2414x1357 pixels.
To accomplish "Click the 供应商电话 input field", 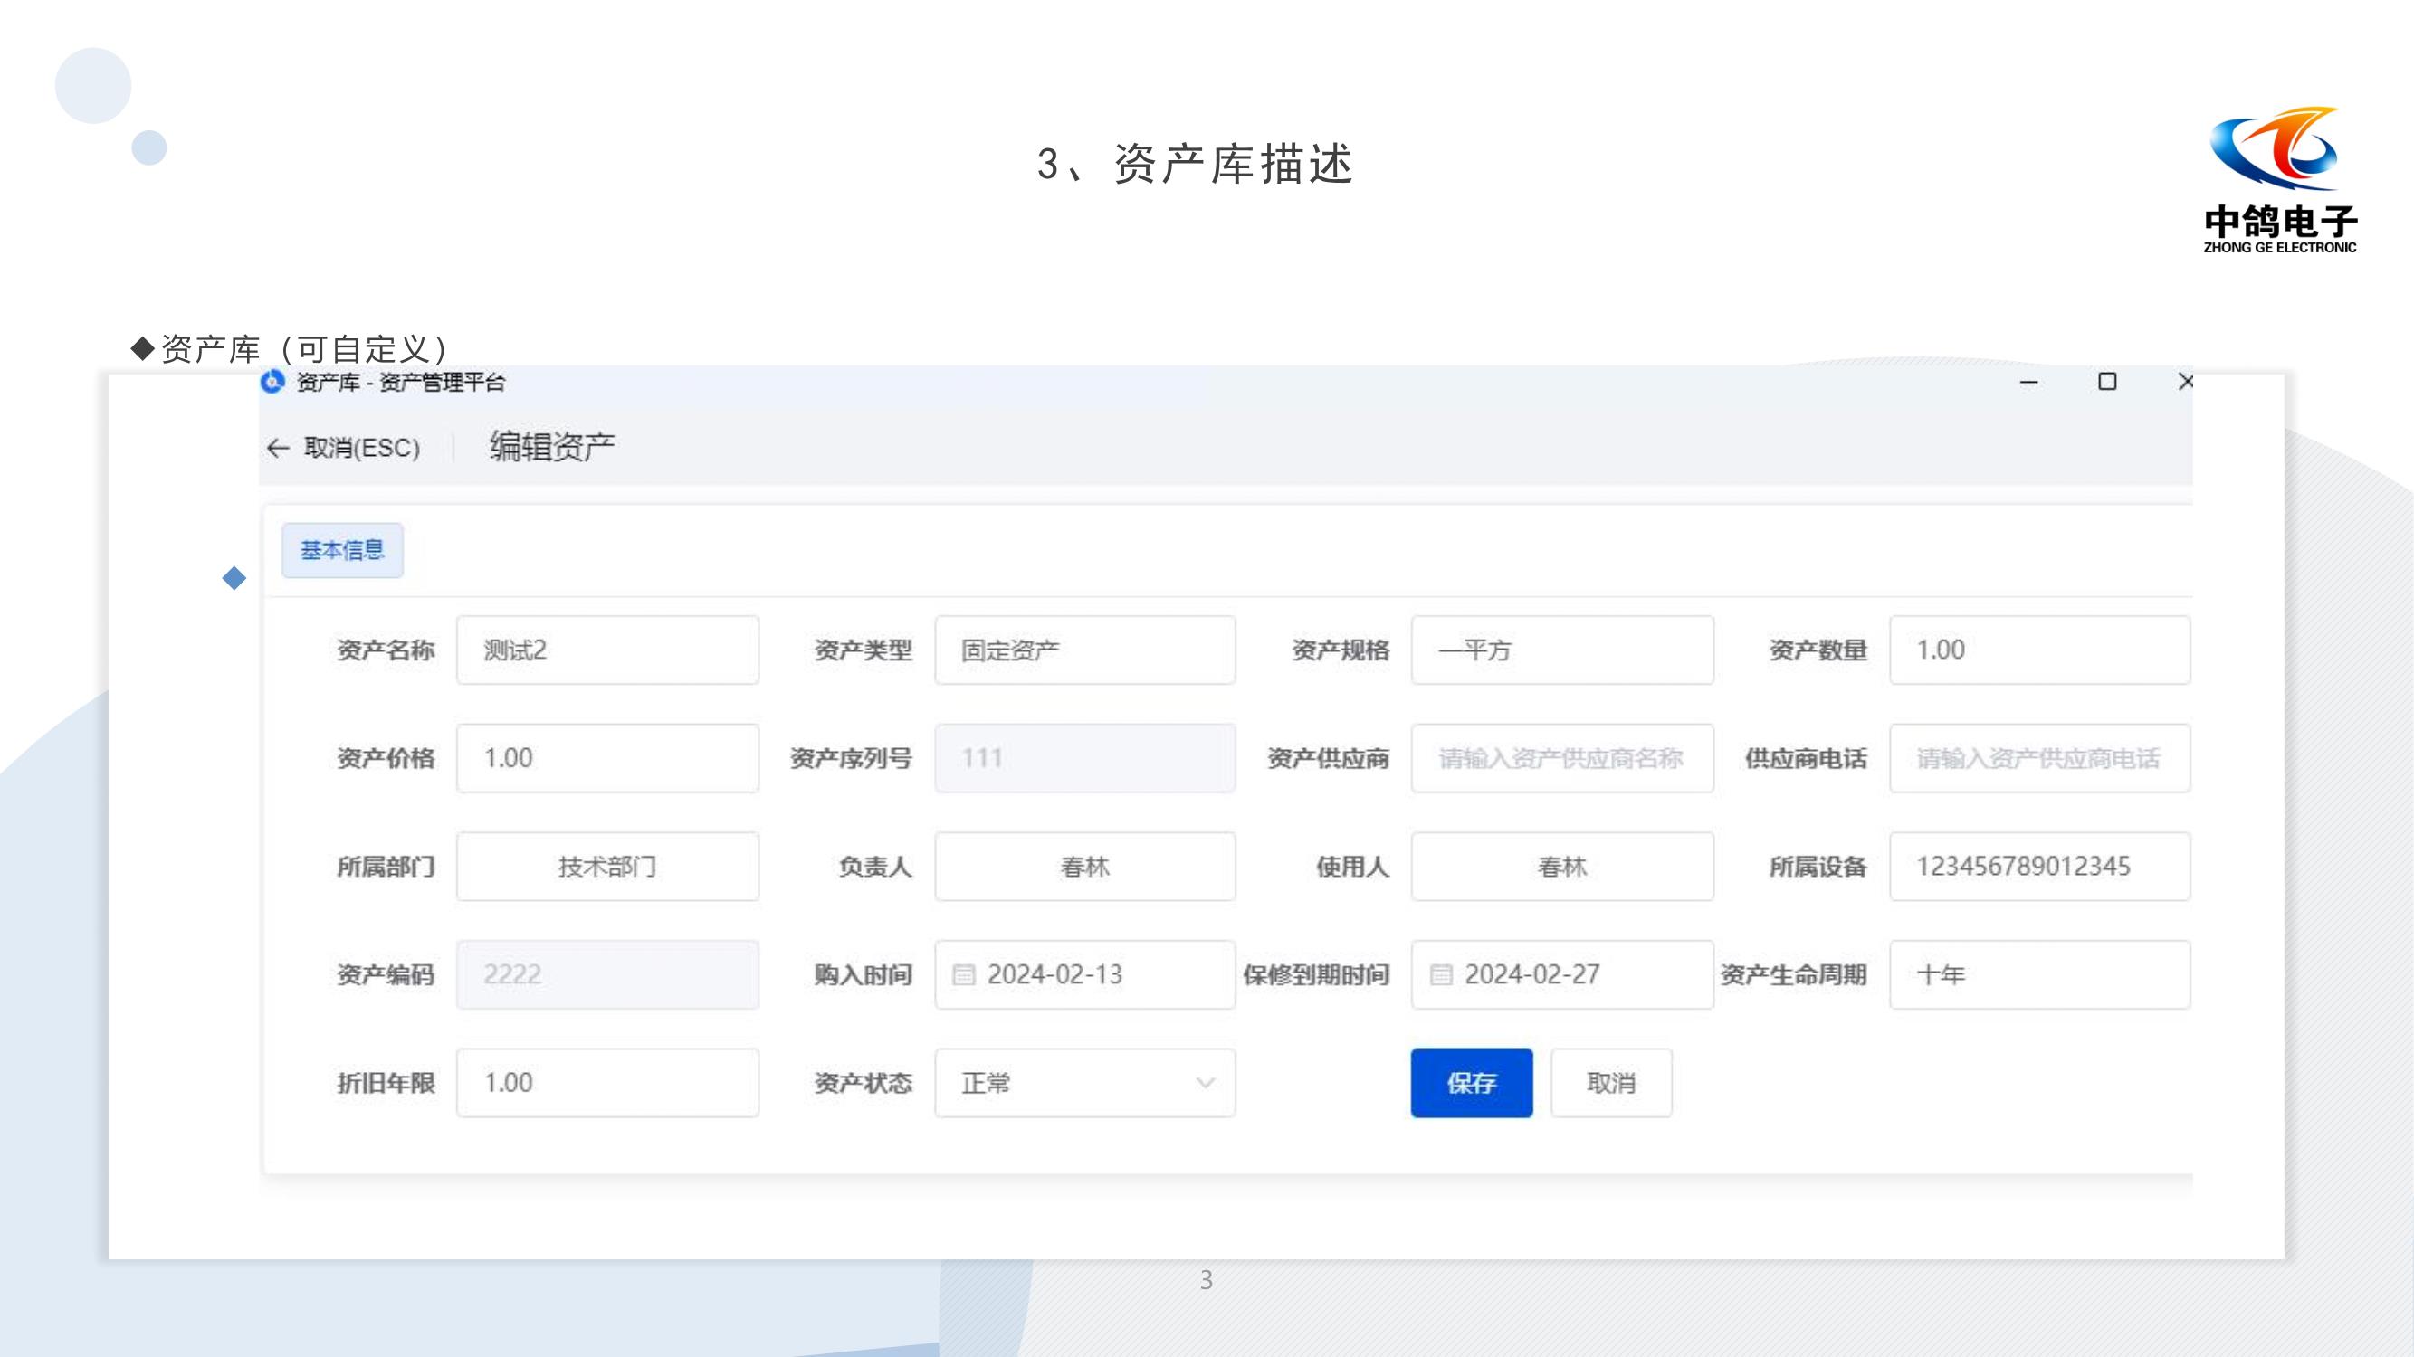I will point(2040,759).
